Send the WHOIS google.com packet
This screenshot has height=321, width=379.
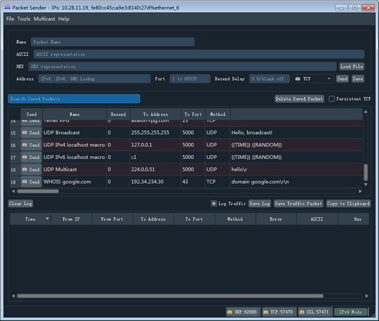31,182
